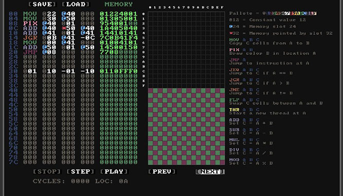Edit operand 22 of the first MOV

(49, 14)
